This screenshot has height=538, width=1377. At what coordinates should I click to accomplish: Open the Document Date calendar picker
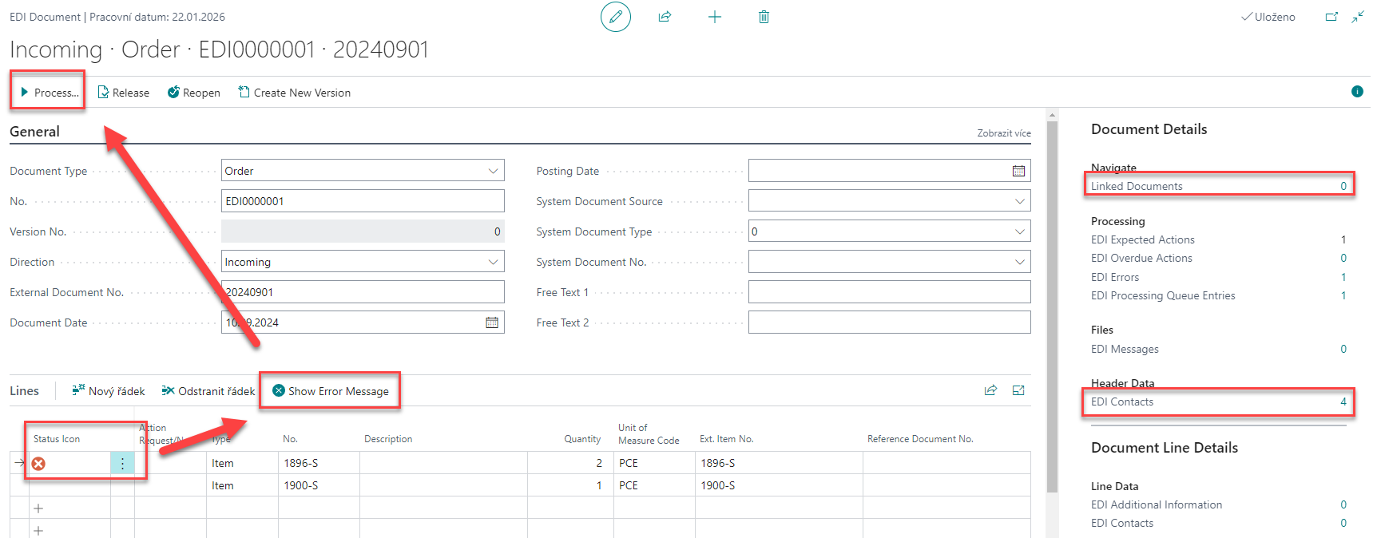coord(492,322)
